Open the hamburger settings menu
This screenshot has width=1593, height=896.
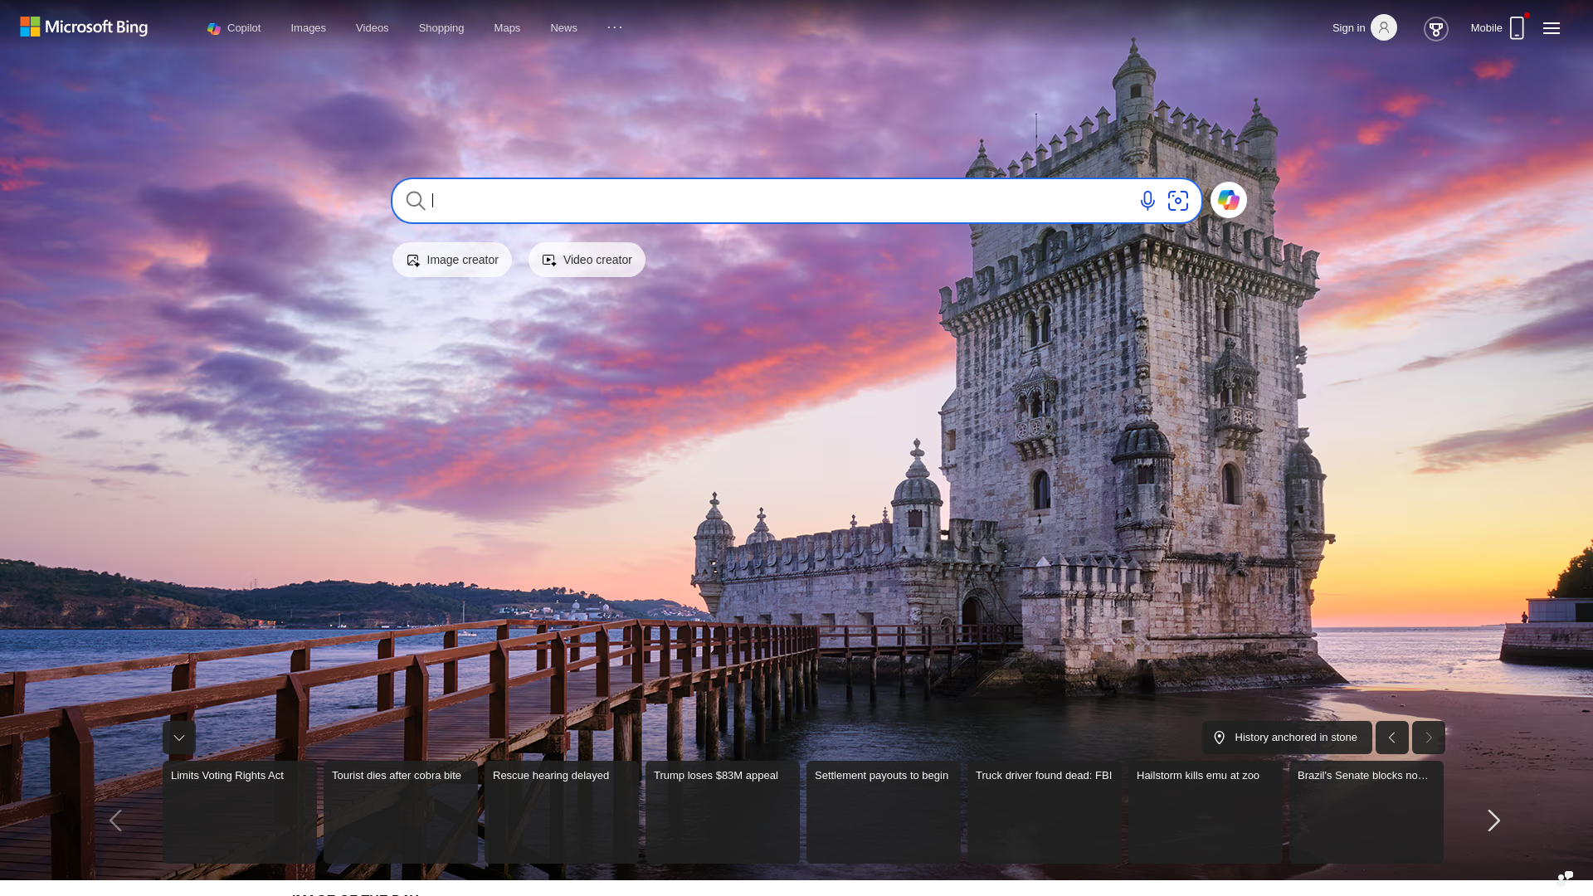(x=1551, y=28)
